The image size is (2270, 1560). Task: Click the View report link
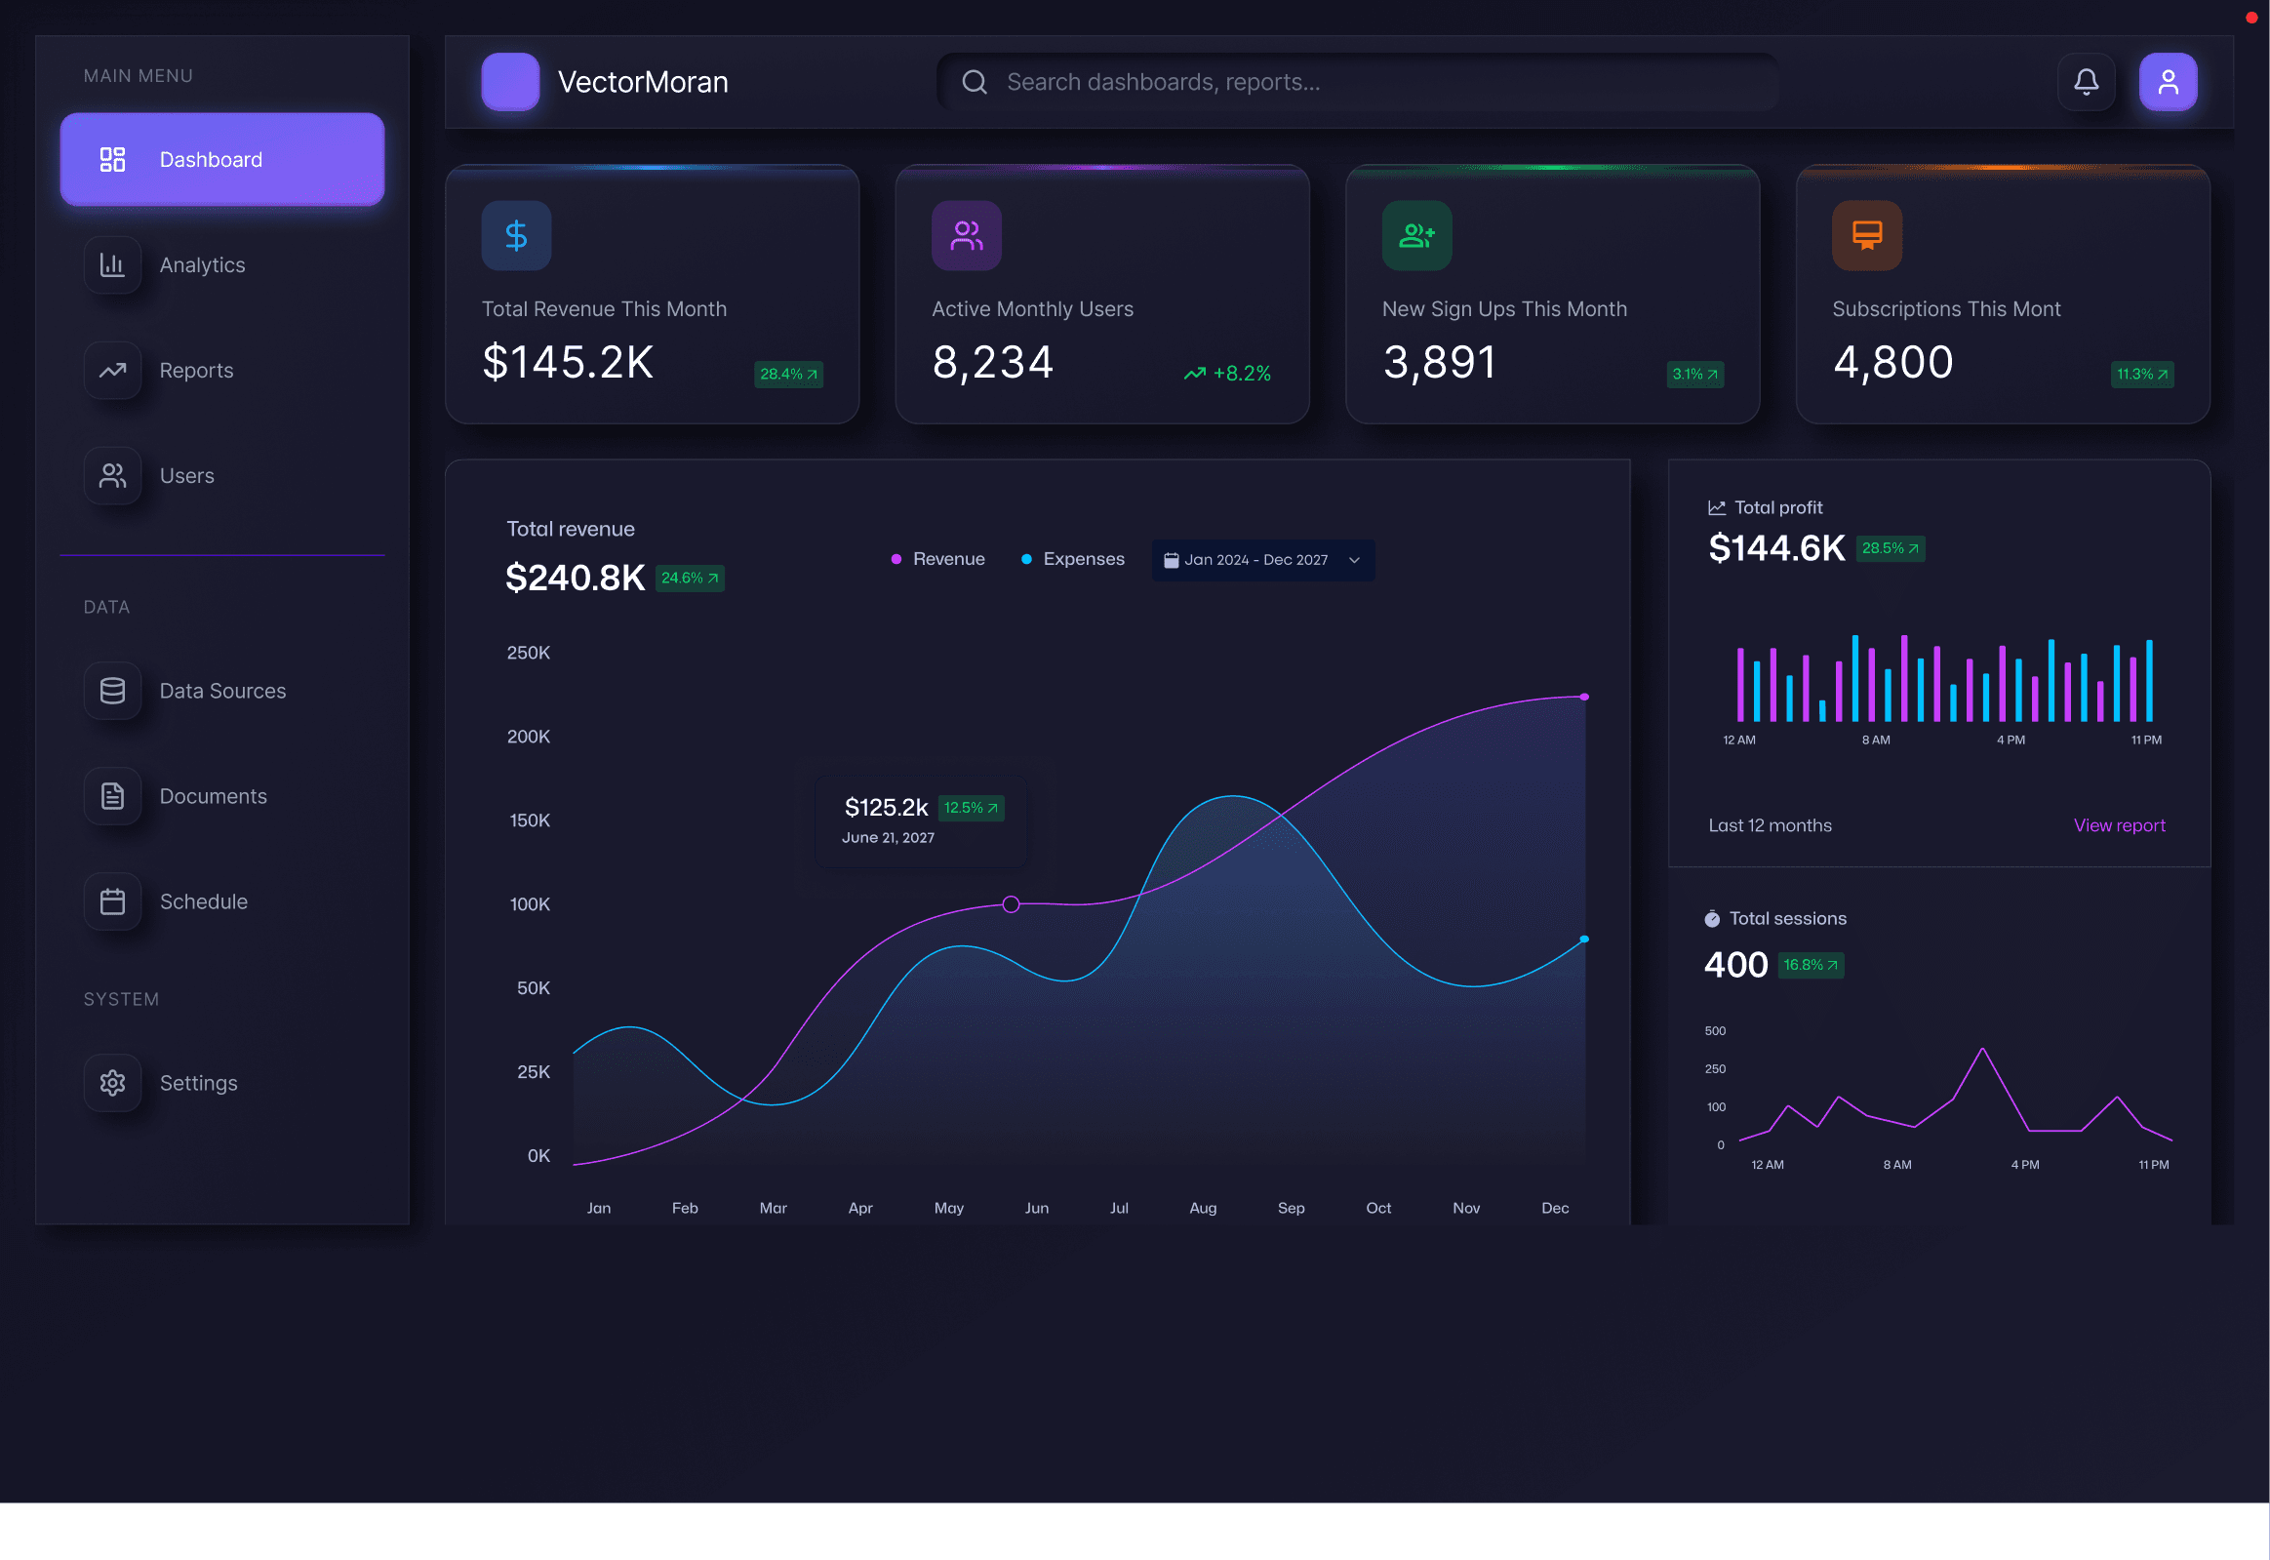pyautogui.click(x=2118, y=825)
